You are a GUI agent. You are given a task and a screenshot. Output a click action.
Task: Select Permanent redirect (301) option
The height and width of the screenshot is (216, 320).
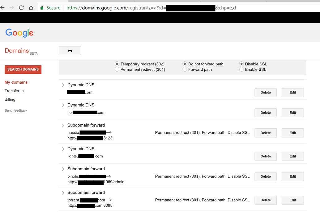(117, 69)
